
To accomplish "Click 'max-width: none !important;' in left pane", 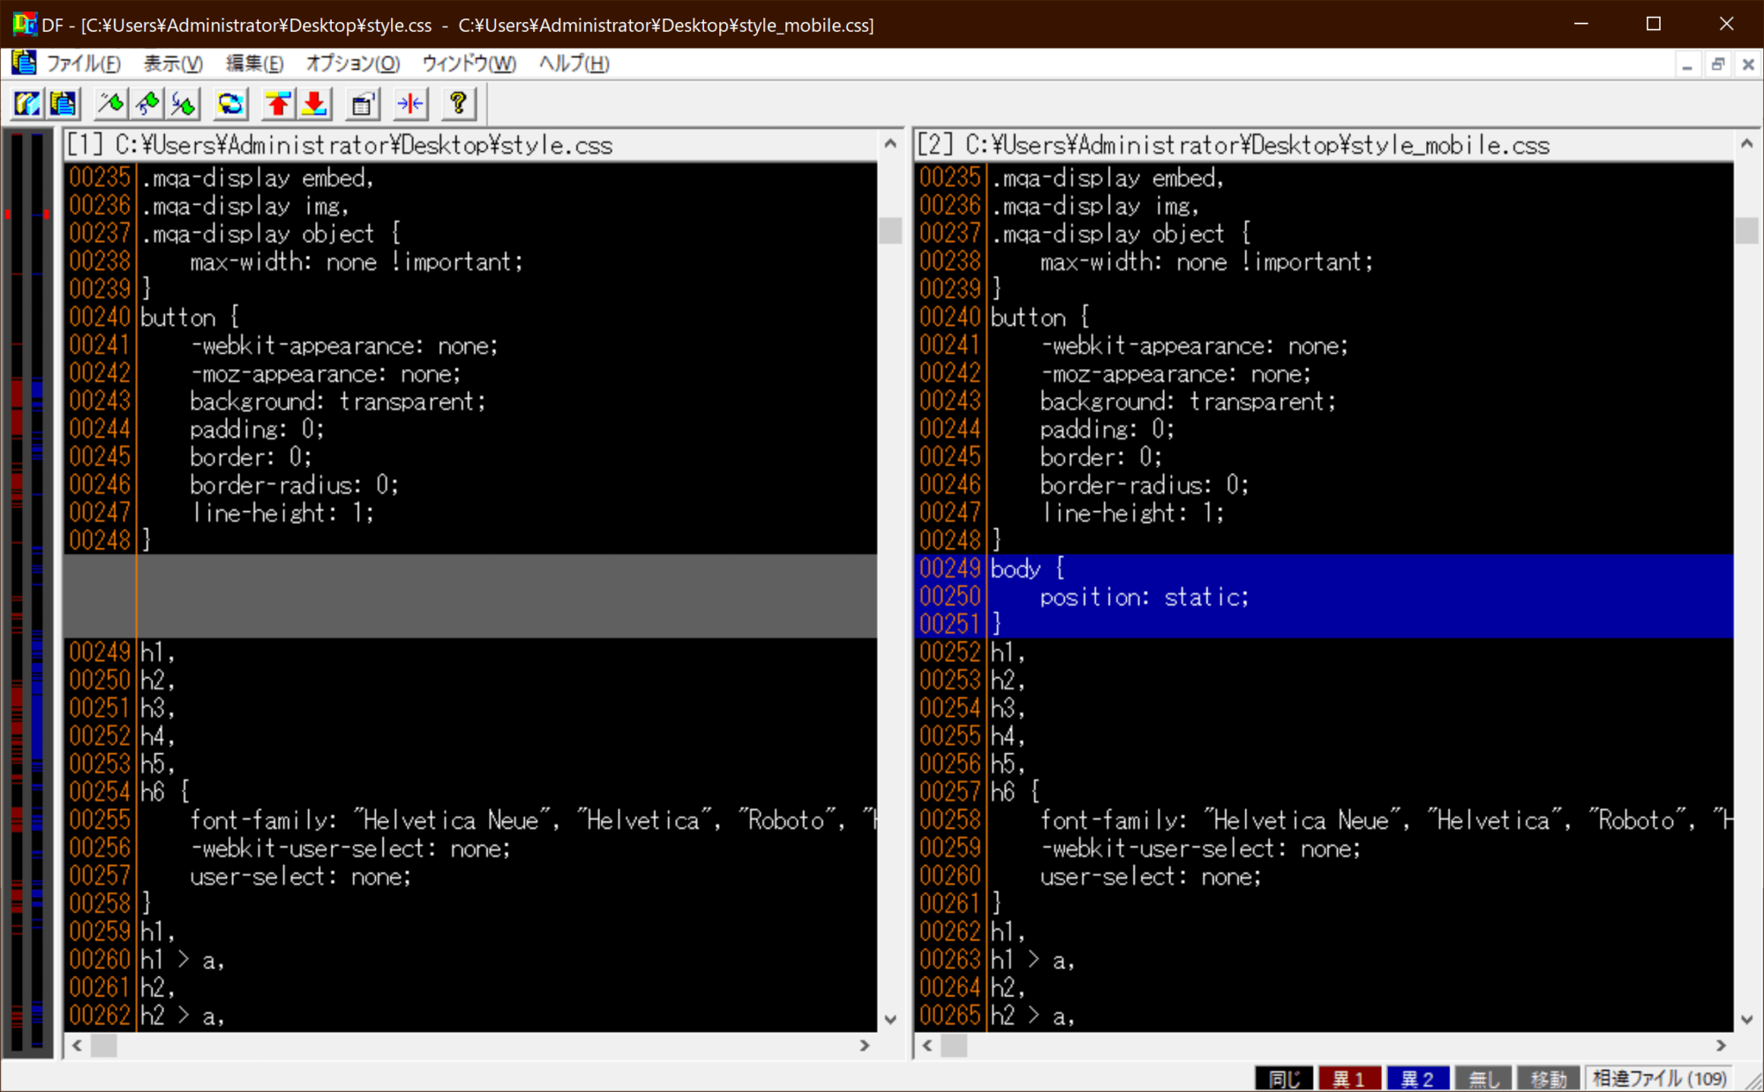I will point(357,261).
